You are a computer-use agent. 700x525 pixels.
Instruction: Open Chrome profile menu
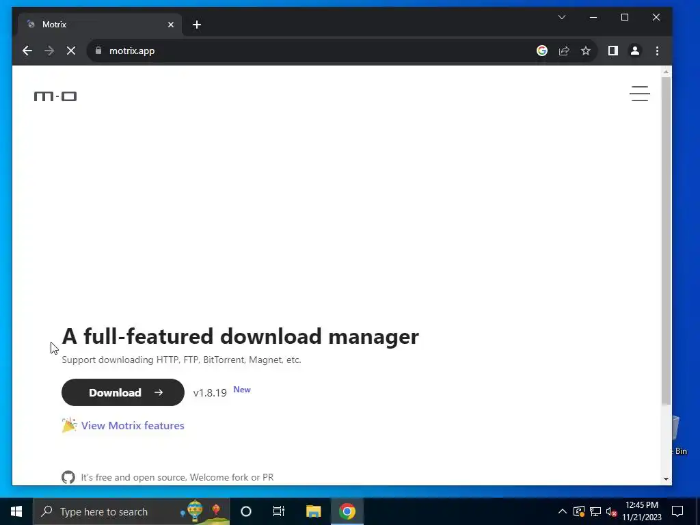pyautogui.click(x=635, y=51)
